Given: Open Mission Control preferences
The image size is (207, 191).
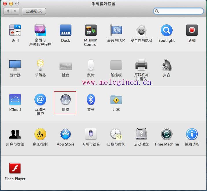Looking at the screenshot, I should 91,30.
